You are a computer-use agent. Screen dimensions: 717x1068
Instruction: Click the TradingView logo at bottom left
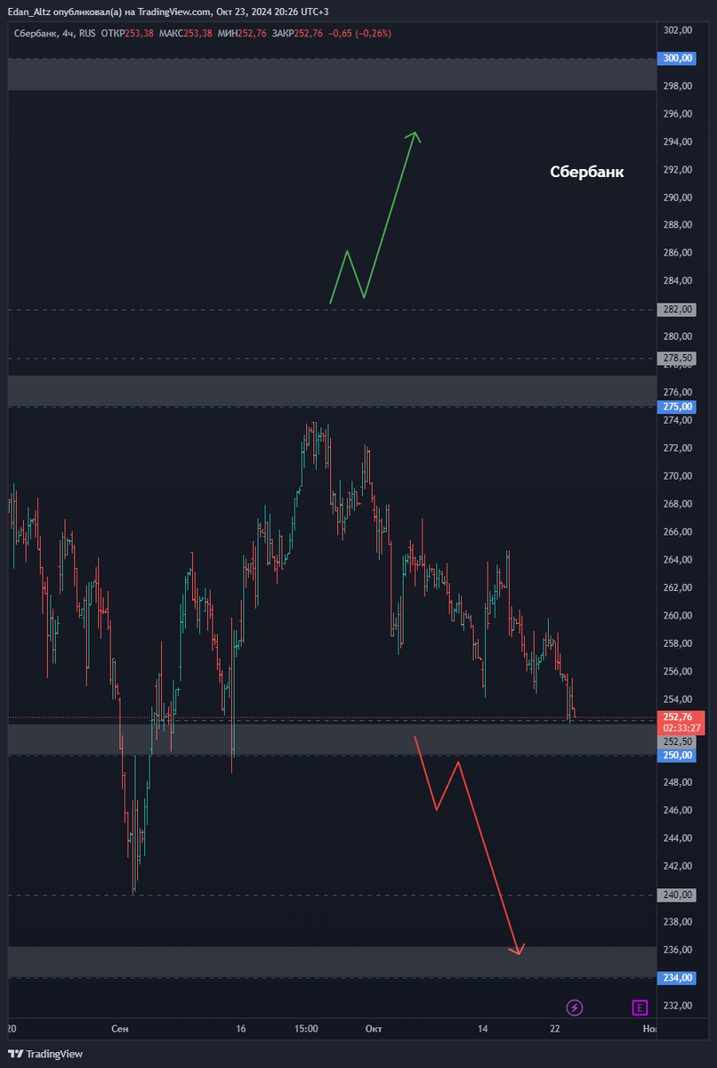tap(45, 1054)
